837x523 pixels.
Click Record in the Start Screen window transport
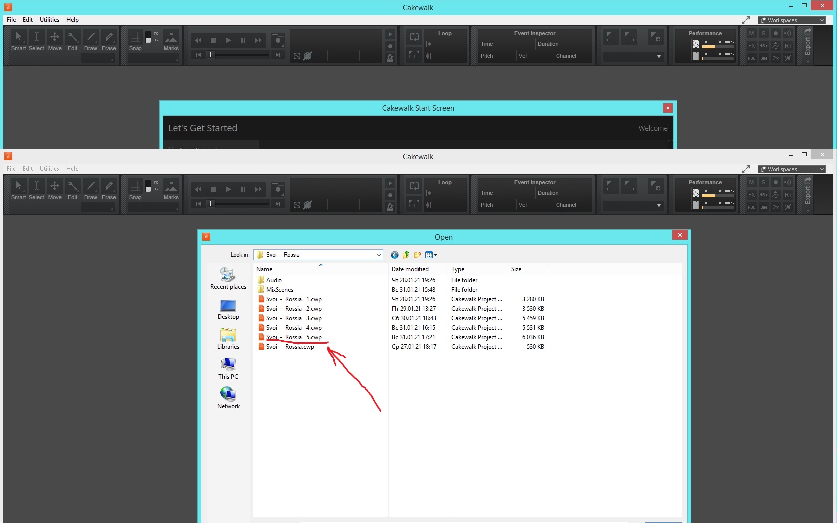coord(278,40)
